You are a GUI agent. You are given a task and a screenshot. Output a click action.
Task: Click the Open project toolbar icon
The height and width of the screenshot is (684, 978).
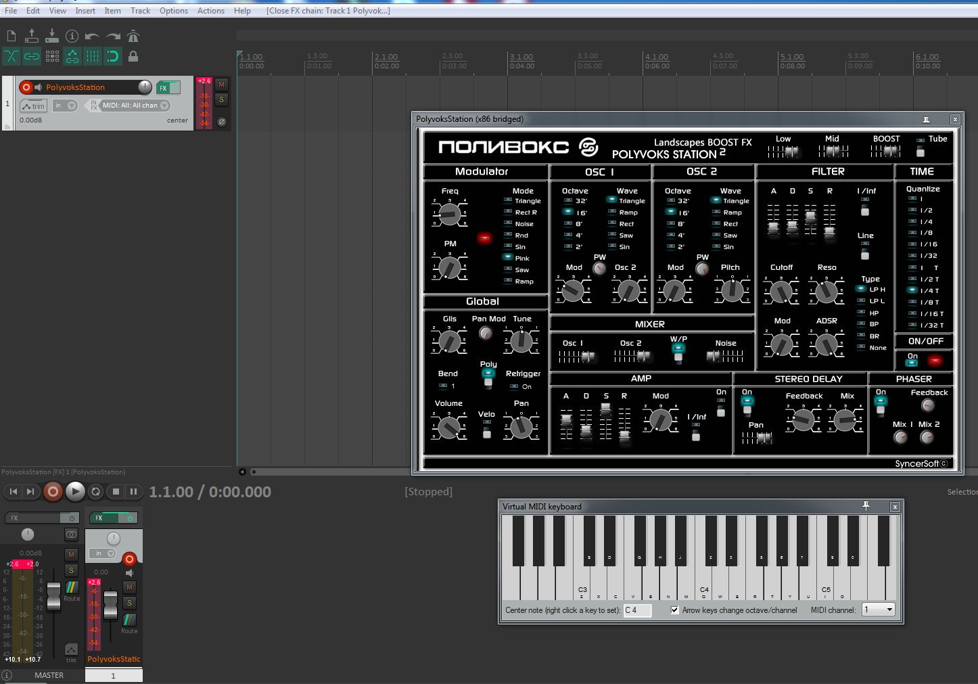[x=31, y=37]
